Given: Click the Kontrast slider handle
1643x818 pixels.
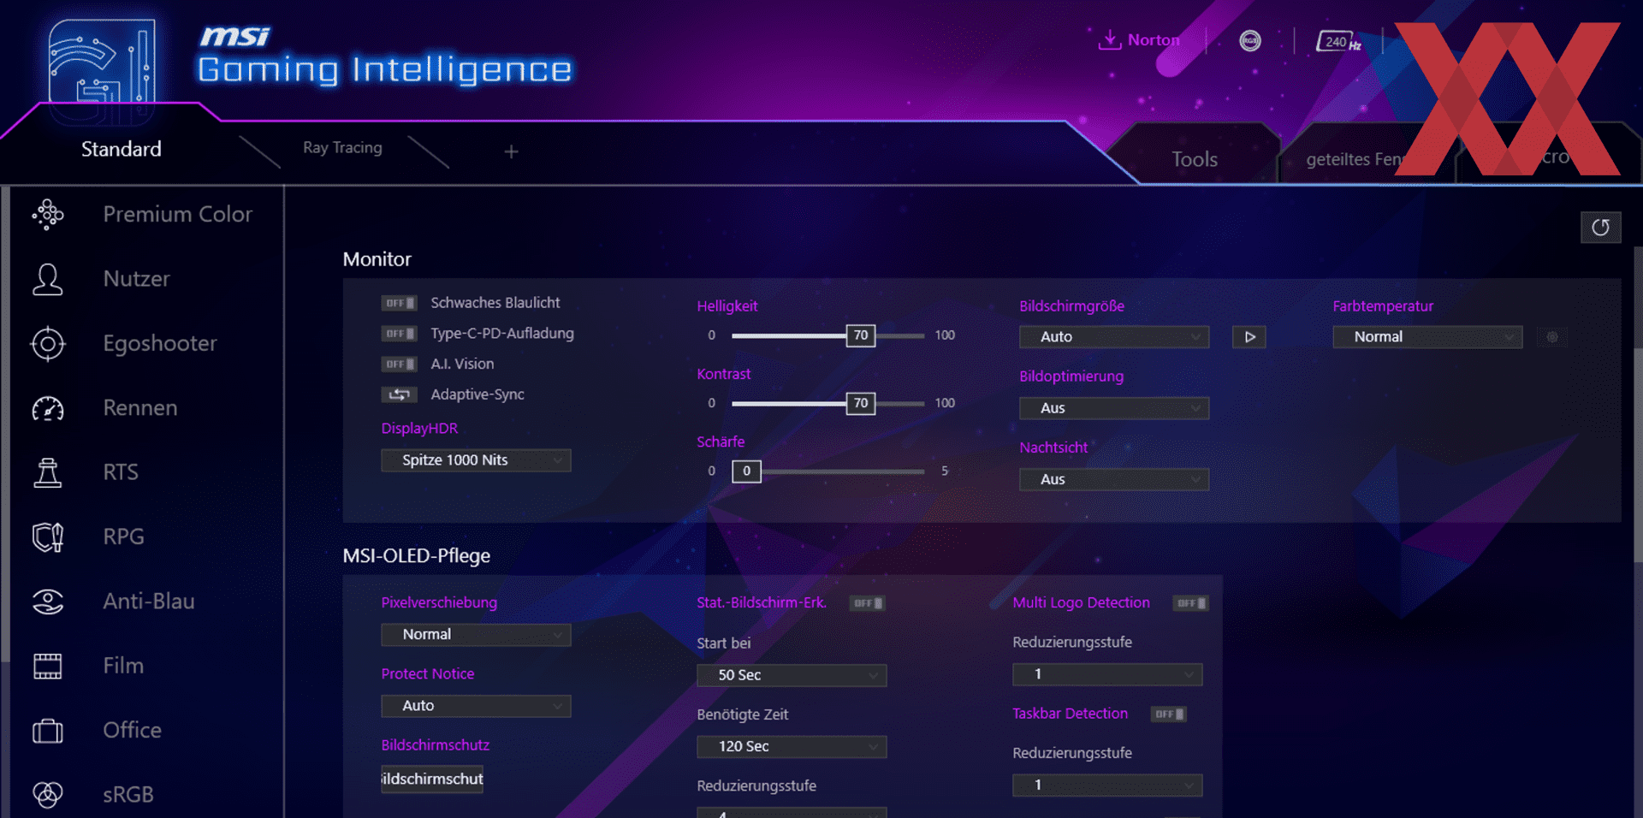Looking at the screenshot, I should [861, 403].
